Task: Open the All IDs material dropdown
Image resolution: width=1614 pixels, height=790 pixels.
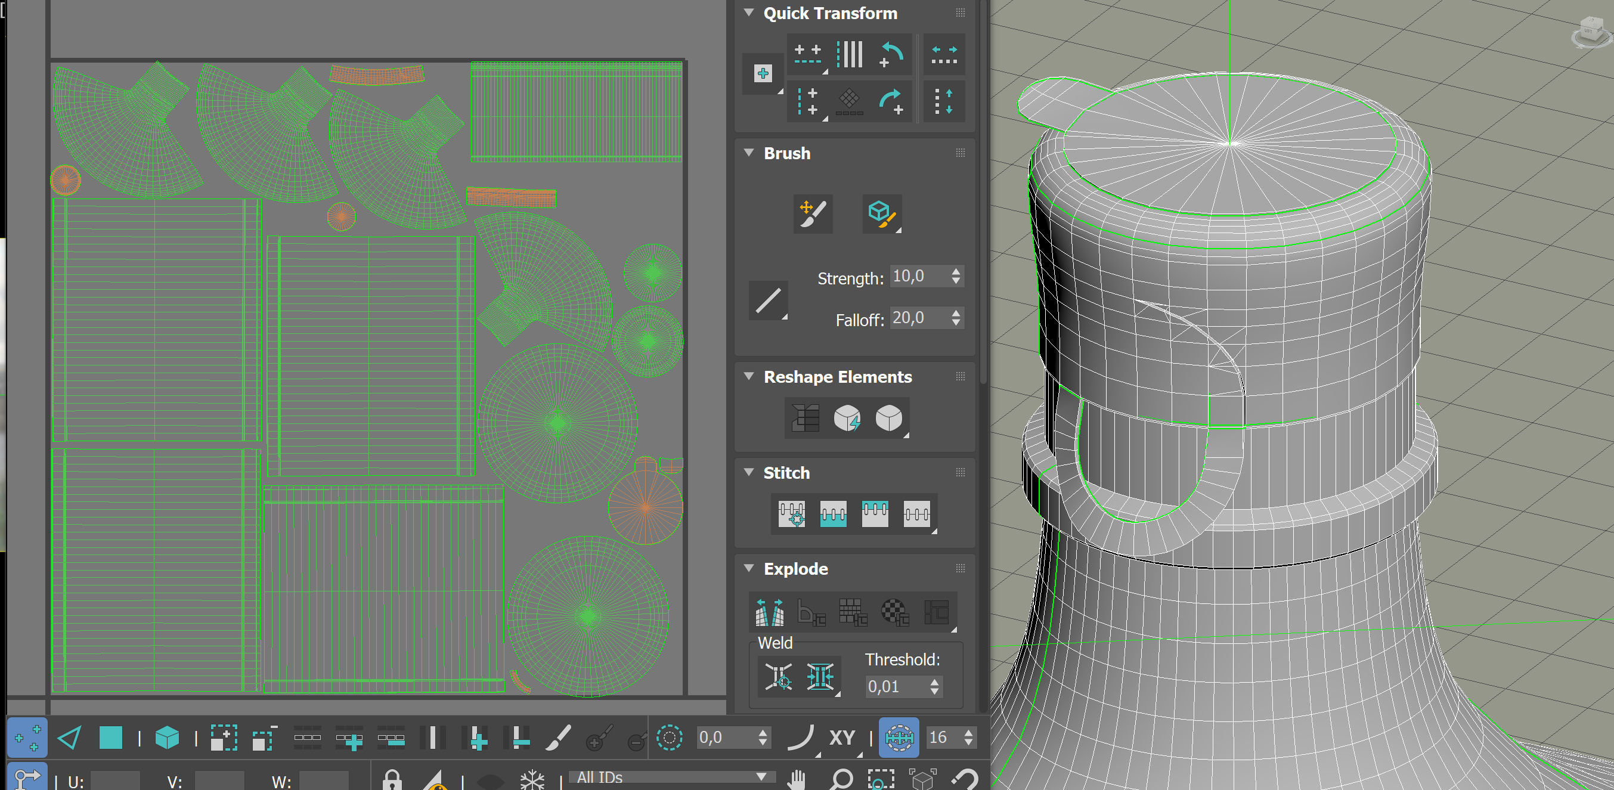Action: (x=671, y=777)
